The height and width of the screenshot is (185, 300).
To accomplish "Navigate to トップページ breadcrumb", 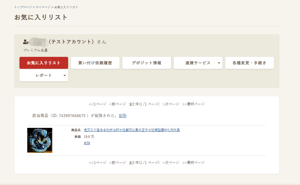I will pyautogui.click(x=22, y=7).
